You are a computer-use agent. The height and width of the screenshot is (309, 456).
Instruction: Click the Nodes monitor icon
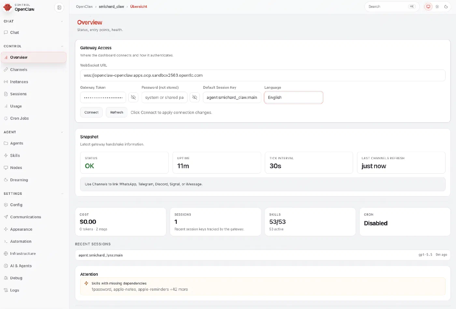click(6, 168)
